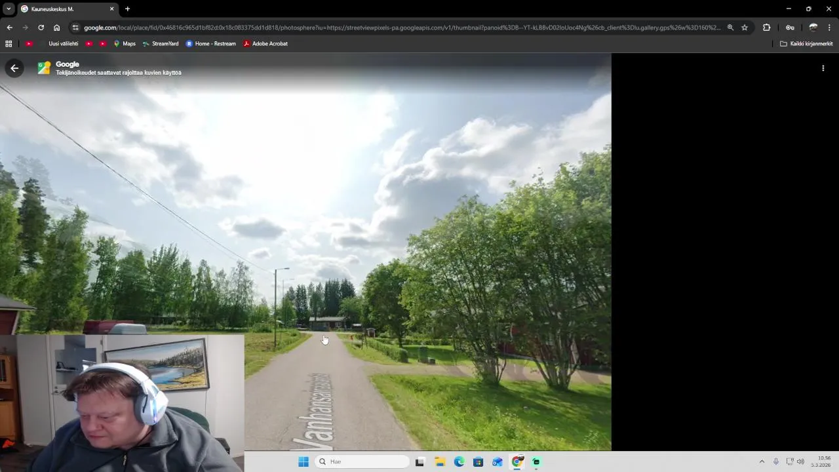Open the network status tray icon
The height and width of the screenshot is (472, 839).
point(790,462)
